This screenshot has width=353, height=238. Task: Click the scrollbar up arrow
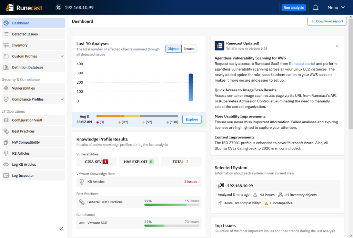[351, 17]
